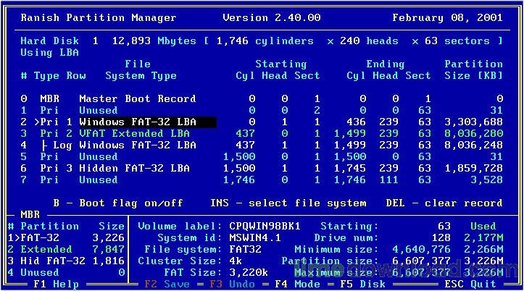Click the Hard Disk 1 header text
This screenshot has width=524, height=291.
click(x=59, y=41)
